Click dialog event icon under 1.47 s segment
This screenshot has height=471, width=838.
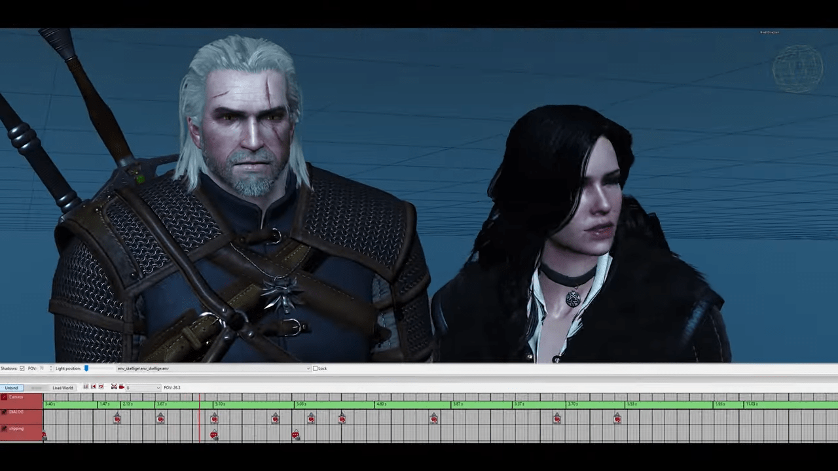pos(117,417)
